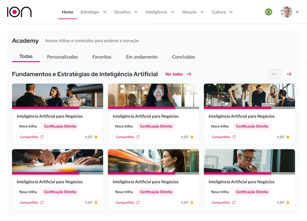This screenshot has width=307, height=221.
Task: Click progress bar under gray-haired man image
Action: [249, 173]
